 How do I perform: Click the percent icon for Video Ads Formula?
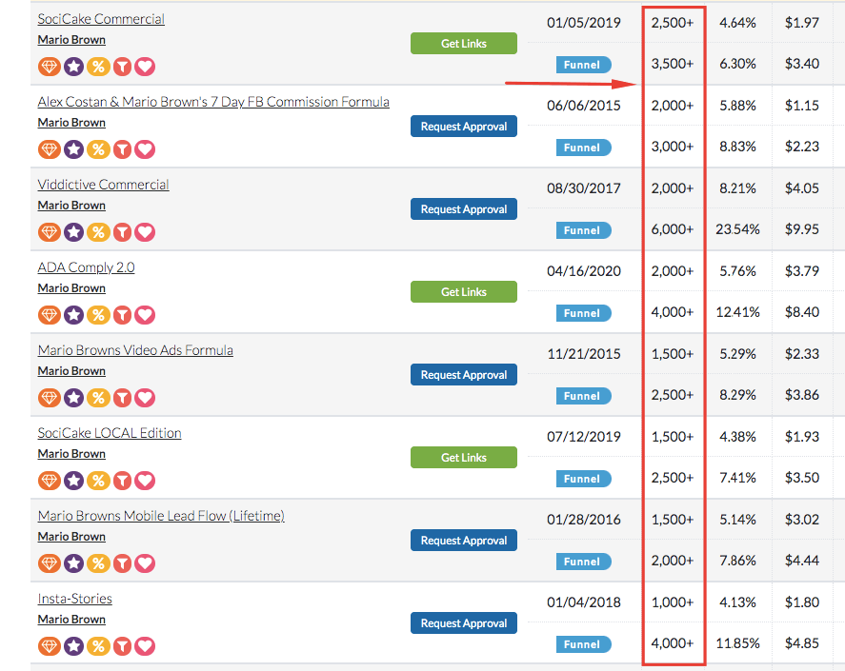coord(98,398)
